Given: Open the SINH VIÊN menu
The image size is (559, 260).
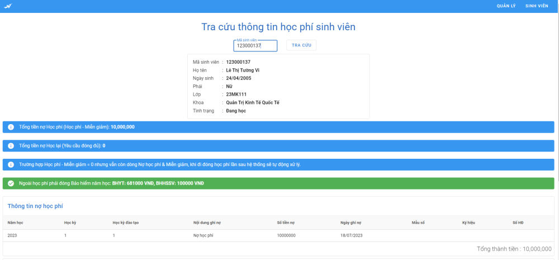Looking at the screenshot, I should (x=537, y=6).
